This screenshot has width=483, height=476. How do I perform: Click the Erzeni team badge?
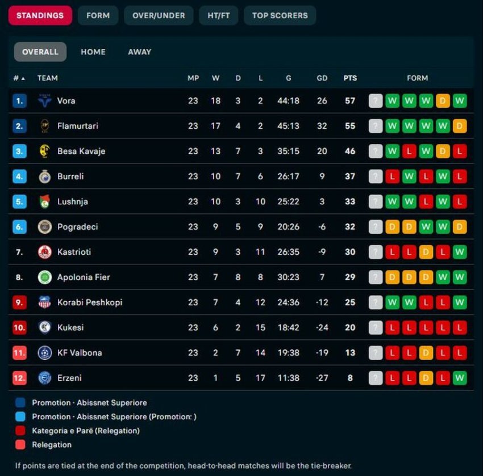[x=45, y=378]
